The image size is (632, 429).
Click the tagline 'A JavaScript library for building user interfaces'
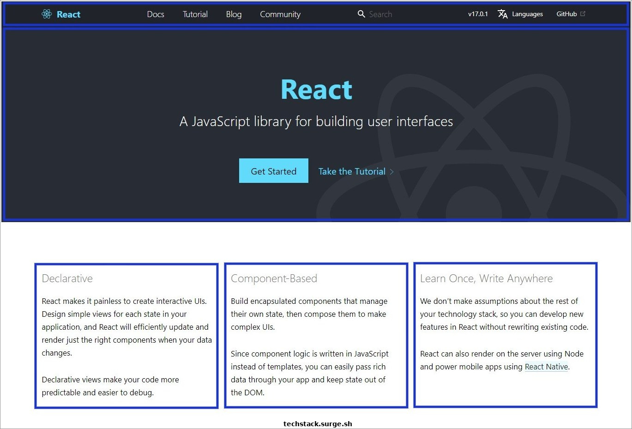tap(316, 121)
